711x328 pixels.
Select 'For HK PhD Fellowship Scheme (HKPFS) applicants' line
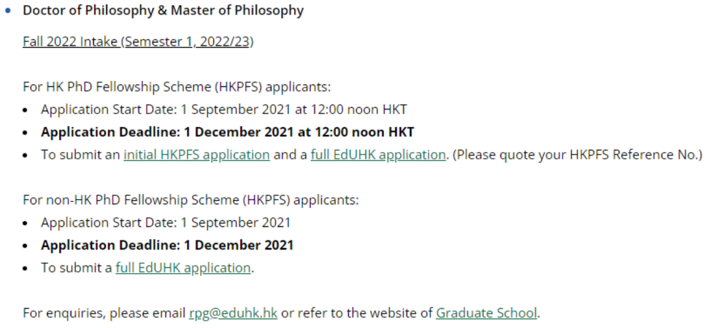click(177, 87)
